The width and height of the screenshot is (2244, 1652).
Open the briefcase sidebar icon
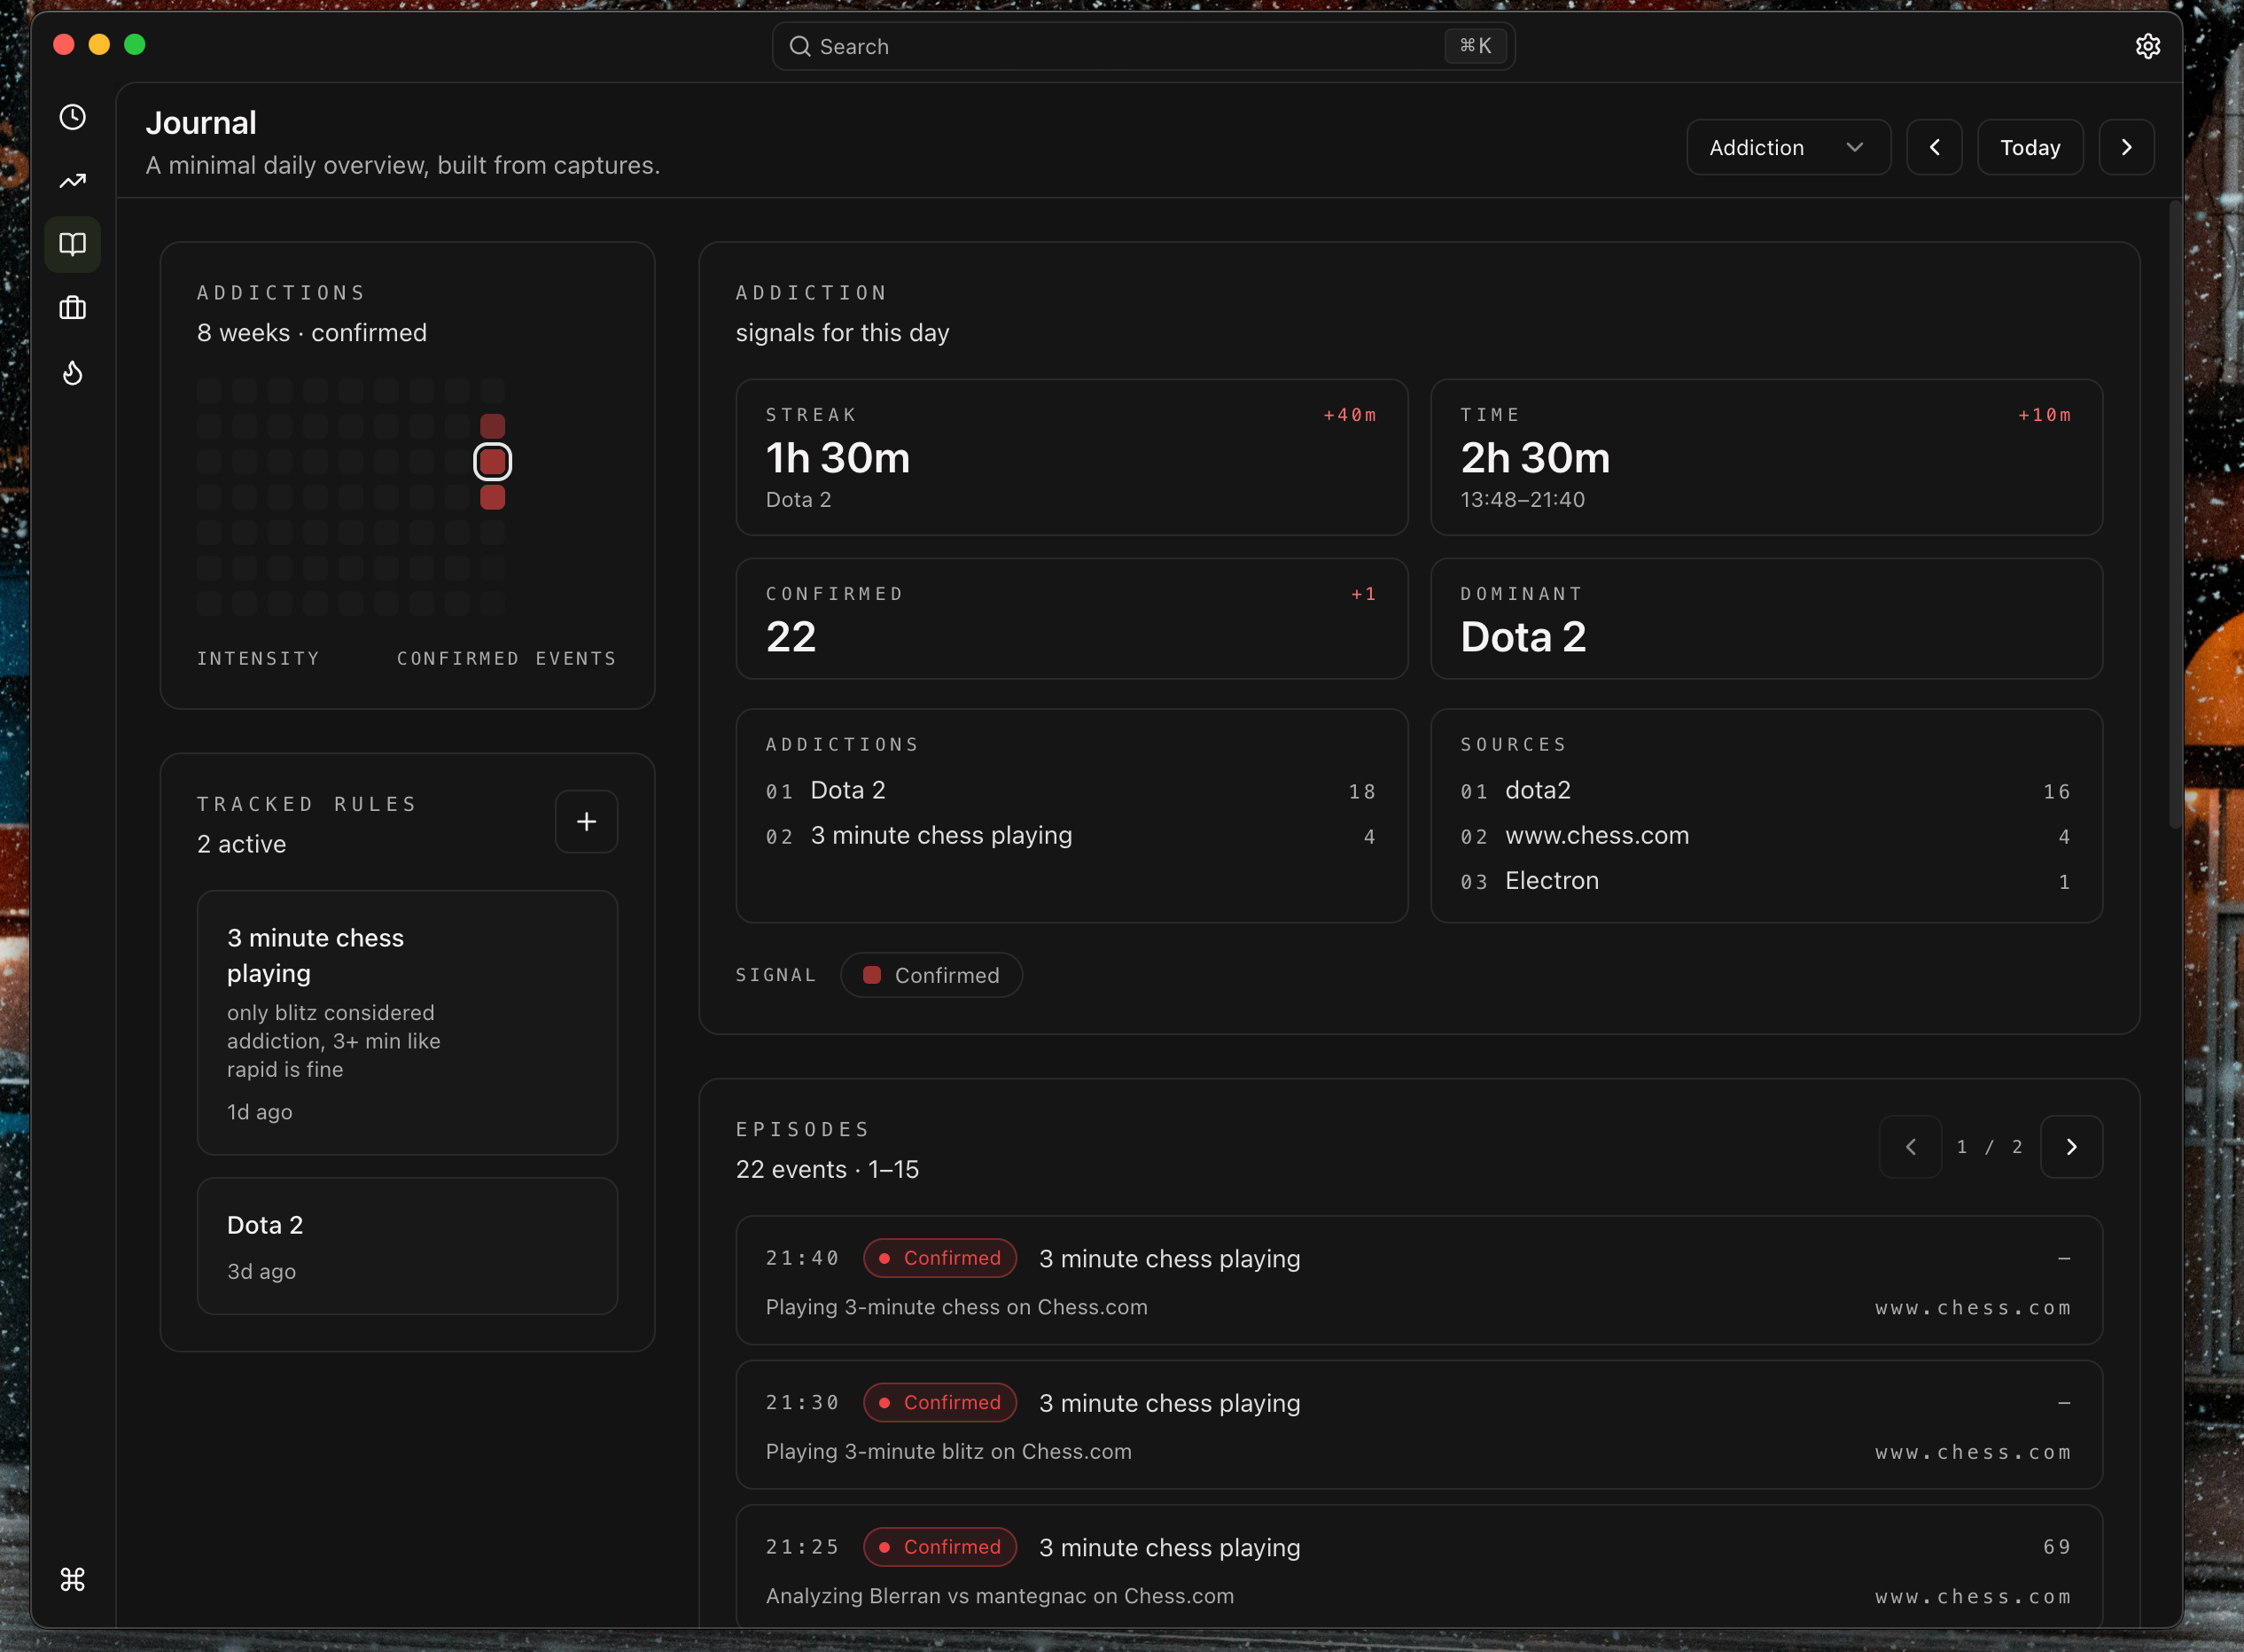point(72,308)
